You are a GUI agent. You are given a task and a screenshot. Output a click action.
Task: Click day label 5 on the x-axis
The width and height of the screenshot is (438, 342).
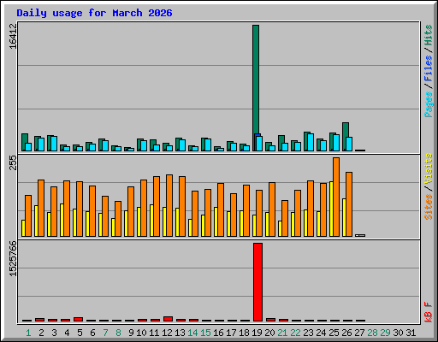click(80, 333)
